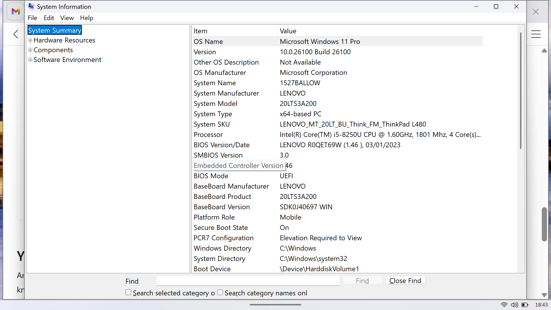Select the System Summary tree item
Viewport: 551px width, 310px height.
(55, 30)
